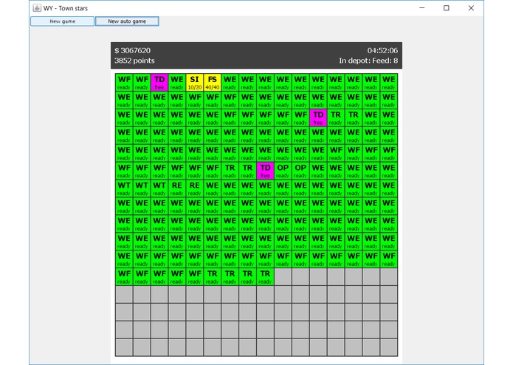Click first TR tile after WF in last row
Viewport: 513px width, 365px height.
pyautogui.click(x=213, y=277)
